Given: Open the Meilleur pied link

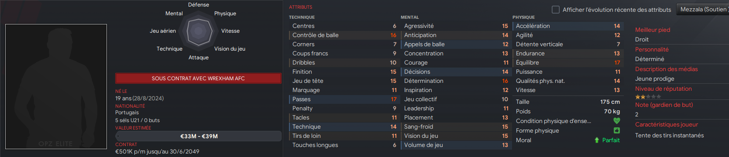Looking at the screenshot, I should [x=653, y=30].
